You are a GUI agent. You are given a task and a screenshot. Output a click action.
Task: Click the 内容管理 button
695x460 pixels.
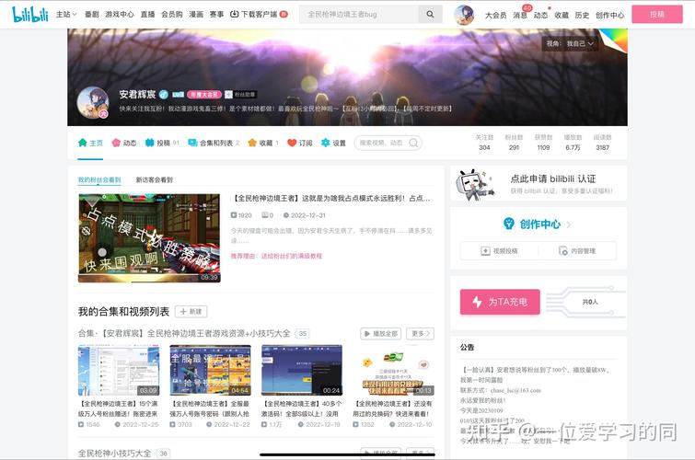pyautogui.click(x=577, y=251)
